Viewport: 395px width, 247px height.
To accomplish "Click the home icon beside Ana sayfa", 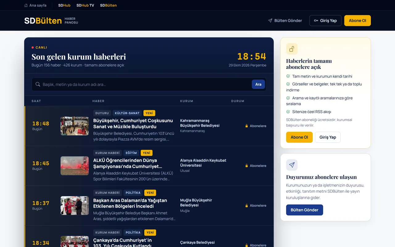I will point(26,5).
